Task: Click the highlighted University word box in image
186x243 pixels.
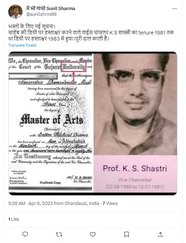Action: (74, 67)
